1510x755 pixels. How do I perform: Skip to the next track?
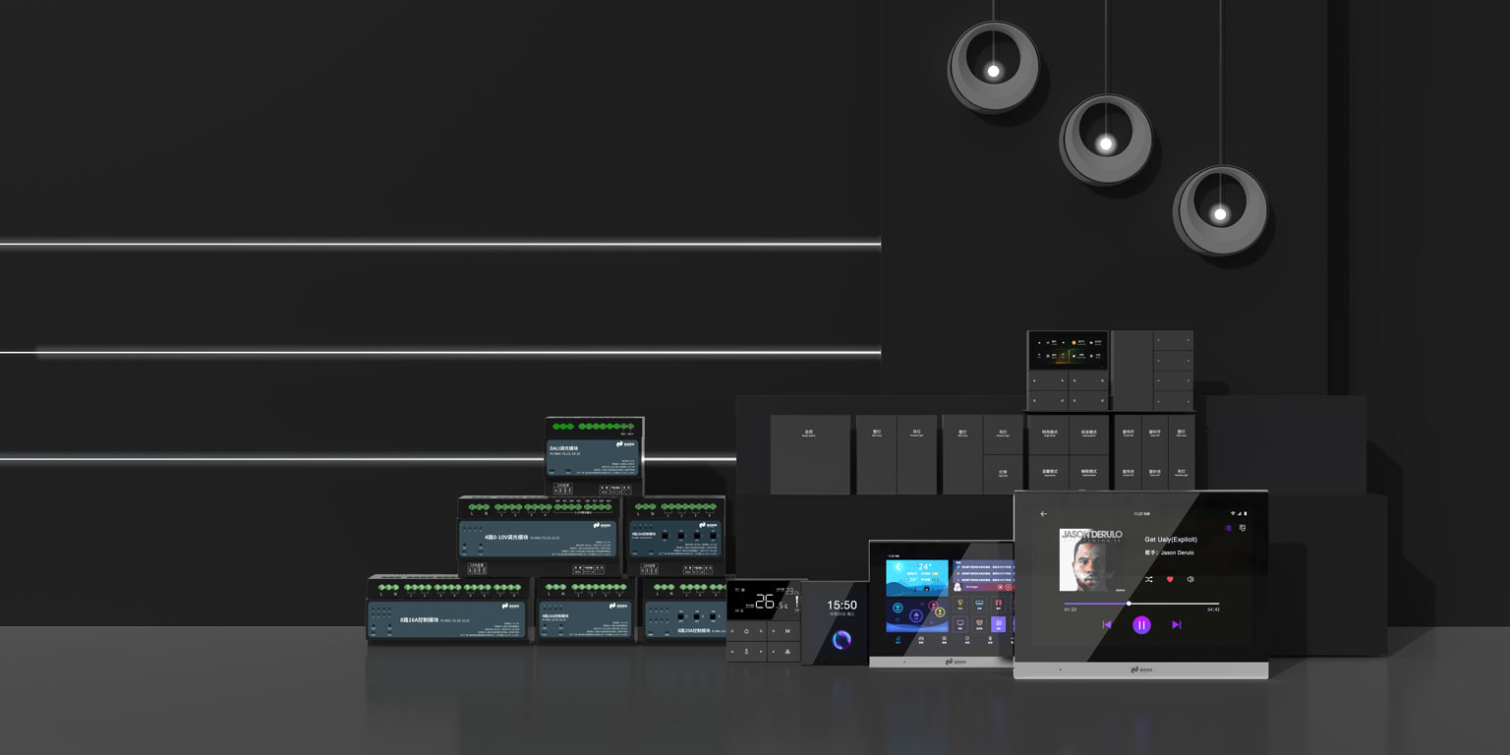click(x=1177, y=624)
